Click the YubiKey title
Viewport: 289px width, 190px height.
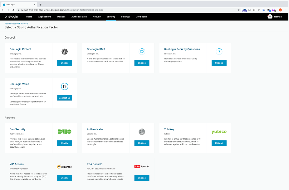[x=169, y=129]
